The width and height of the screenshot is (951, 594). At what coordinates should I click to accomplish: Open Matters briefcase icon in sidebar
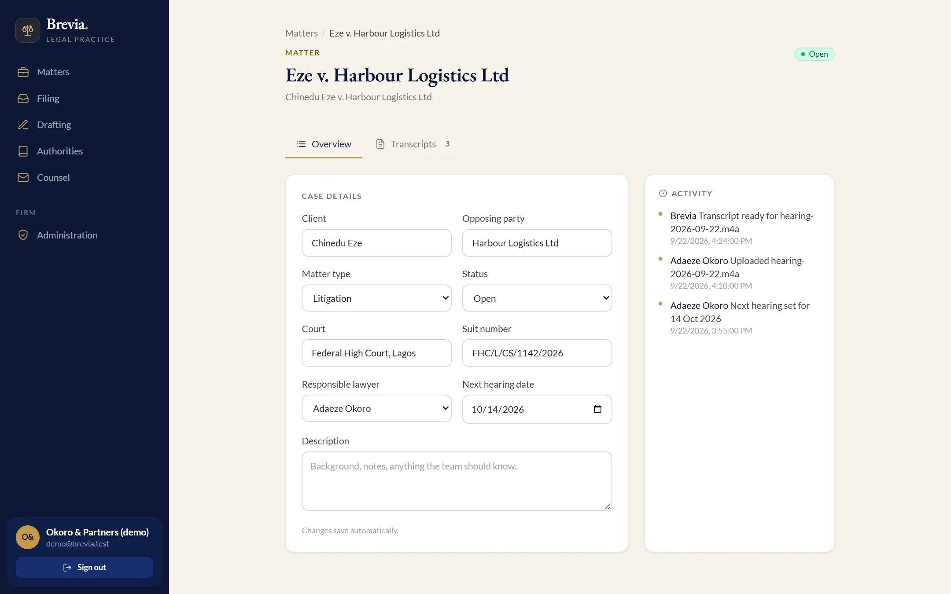[x=23, y=72]
